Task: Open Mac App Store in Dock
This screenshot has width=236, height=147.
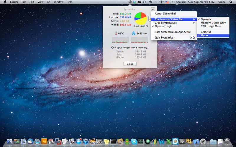Action: [78, 141]
